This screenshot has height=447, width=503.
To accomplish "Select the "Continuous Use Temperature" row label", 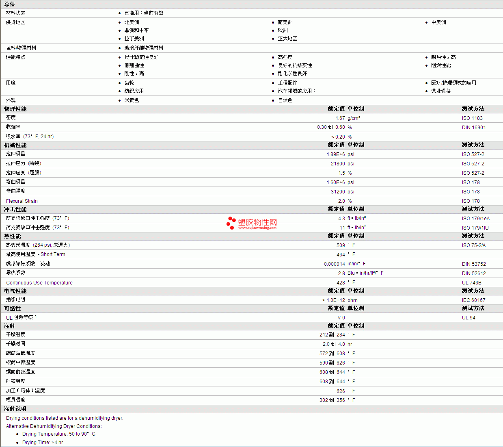I will point(39,283).
